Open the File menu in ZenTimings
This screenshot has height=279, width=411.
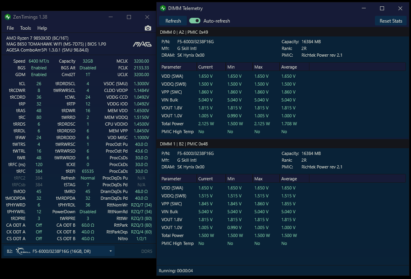[x=10, y=28]
